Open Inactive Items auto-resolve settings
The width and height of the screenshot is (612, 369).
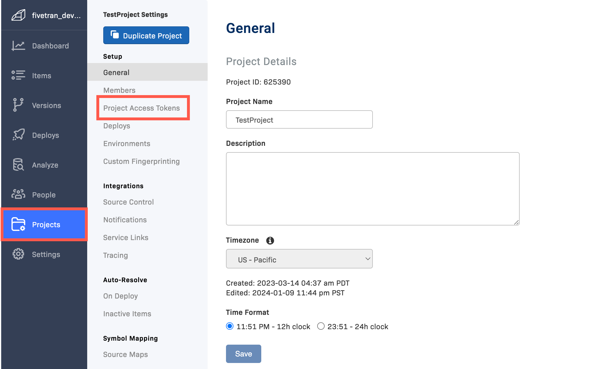[x=127, y=314]
